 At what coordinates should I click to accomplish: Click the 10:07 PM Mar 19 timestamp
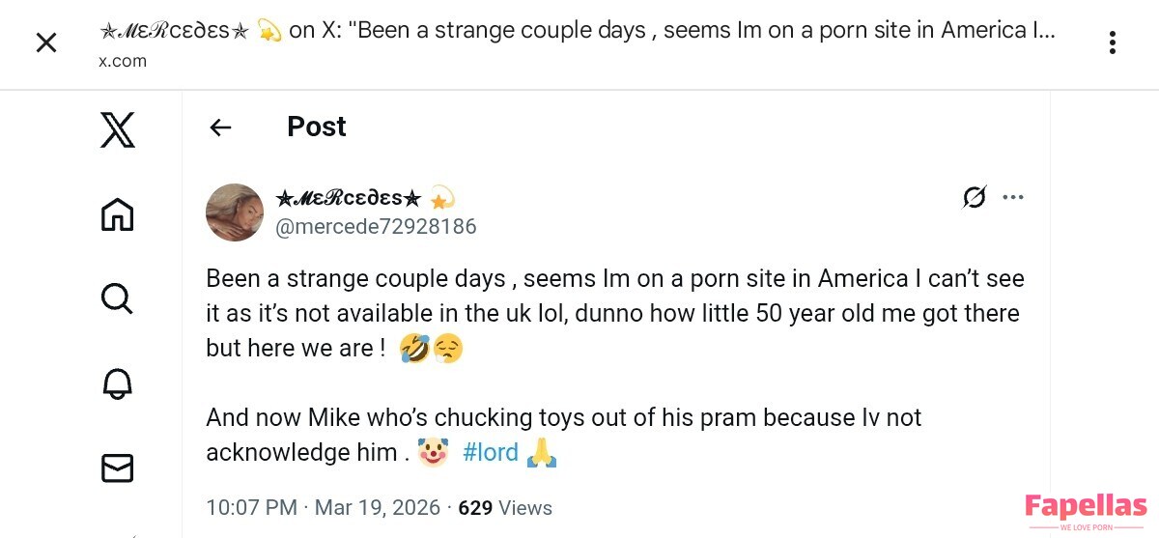[x=323, y=508]
